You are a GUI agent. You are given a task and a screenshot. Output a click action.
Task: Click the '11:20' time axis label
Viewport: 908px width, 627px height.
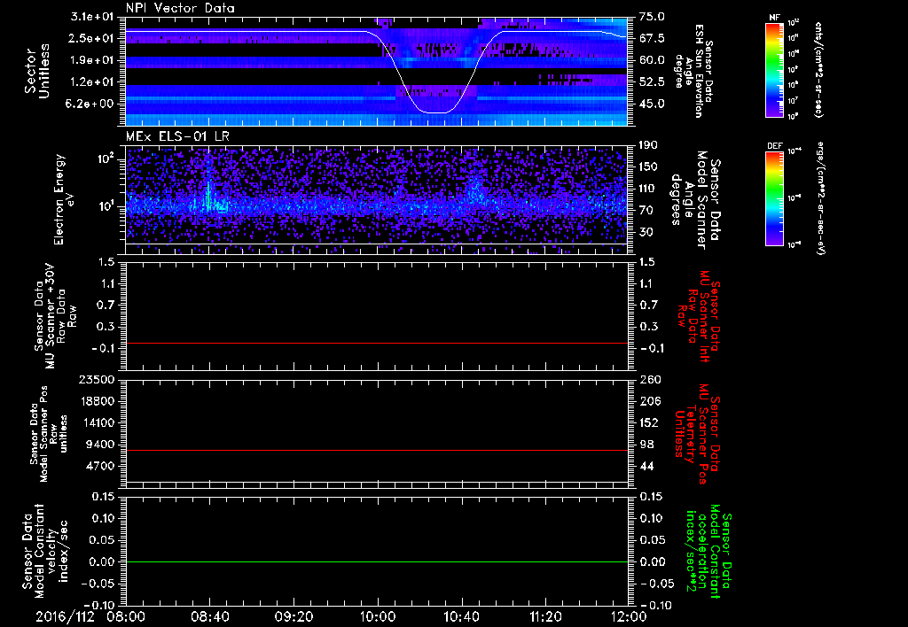pos(545,616)
